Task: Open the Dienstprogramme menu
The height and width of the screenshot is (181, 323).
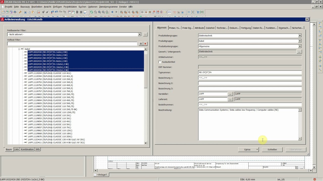Action: coord(108,7)
